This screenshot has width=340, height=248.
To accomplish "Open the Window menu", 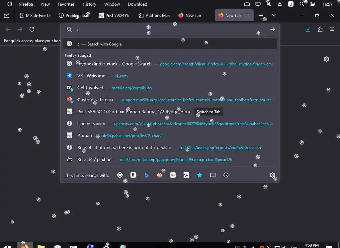I will coord(112,4).
